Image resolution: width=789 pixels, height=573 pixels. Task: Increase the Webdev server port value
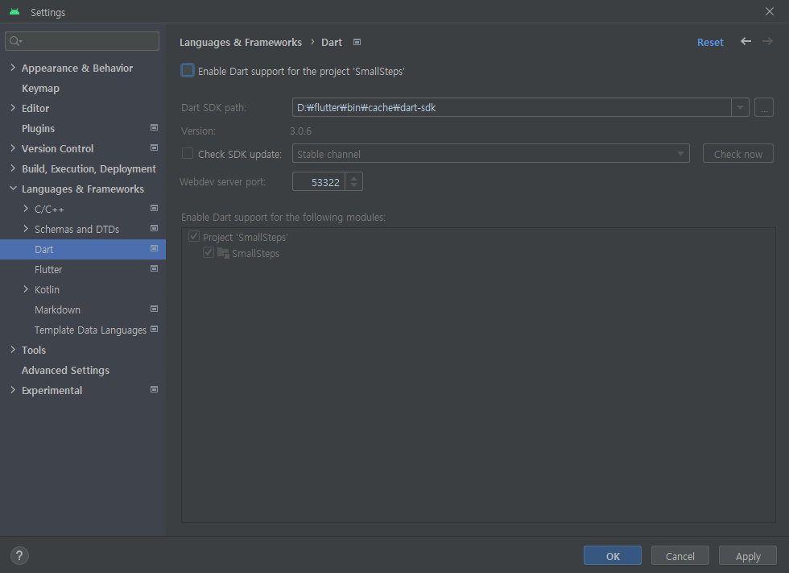(x=353, y=177)
